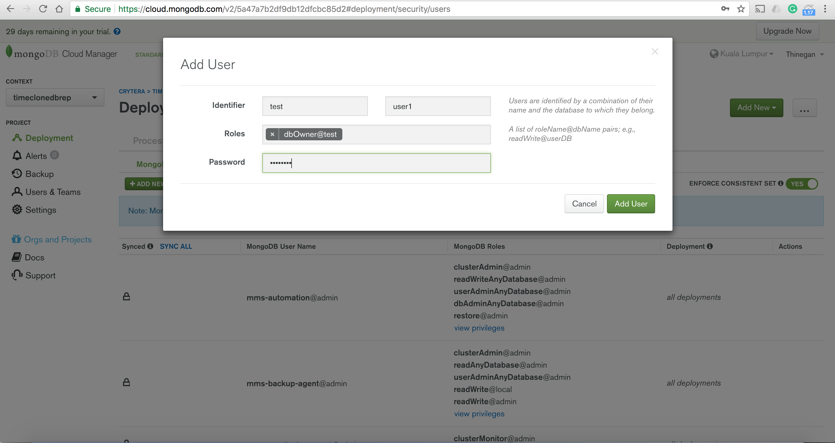The height and width of the screenshot is (443, 835).
Task: Open Backup in the sidebar
Action: click(39, 174)
